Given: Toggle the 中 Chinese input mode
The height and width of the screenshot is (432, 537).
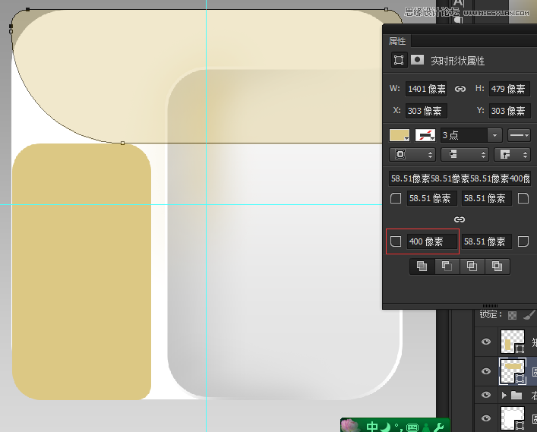Looking at the screenshot, I should point(372,427).
